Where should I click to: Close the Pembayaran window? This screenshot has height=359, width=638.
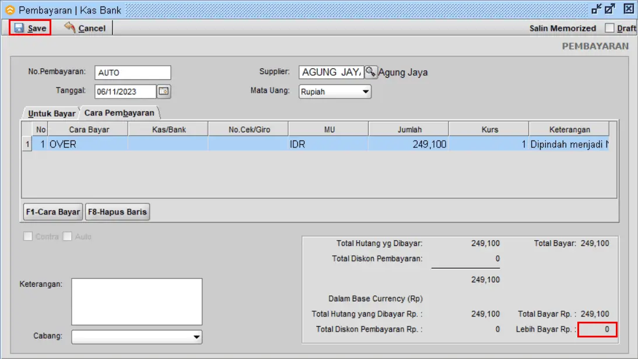[x=629, y=9]
